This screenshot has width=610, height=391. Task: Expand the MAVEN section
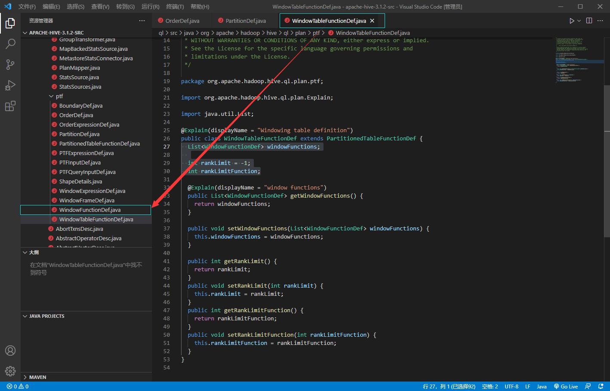pyautogui.click(x=86, y=377)
